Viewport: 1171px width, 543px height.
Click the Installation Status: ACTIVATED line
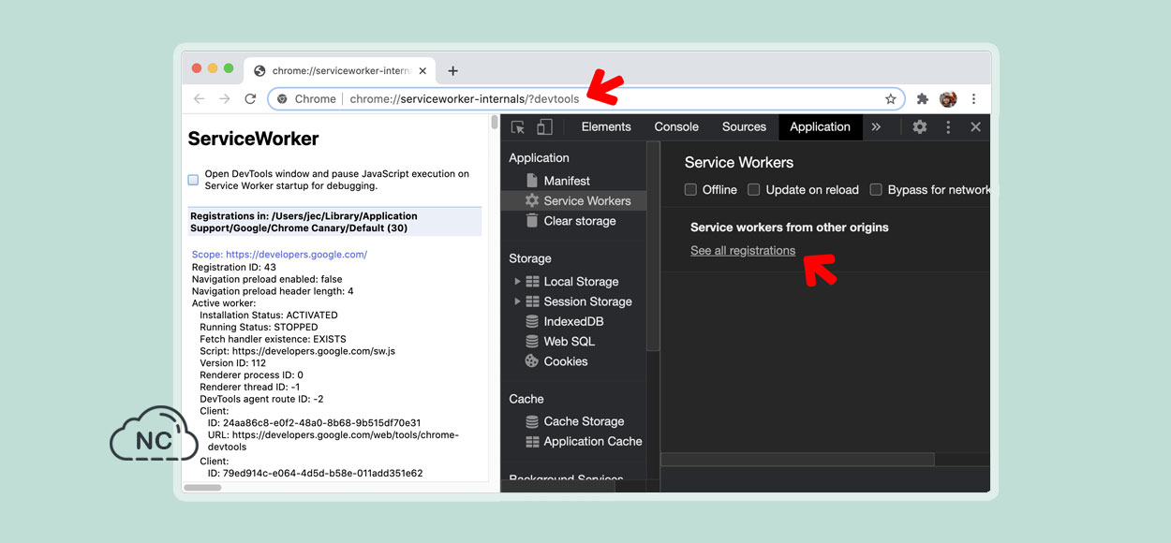(x=269, y=316)
